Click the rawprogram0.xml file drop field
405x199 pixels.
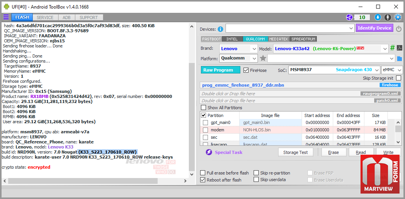pos(301,93)
